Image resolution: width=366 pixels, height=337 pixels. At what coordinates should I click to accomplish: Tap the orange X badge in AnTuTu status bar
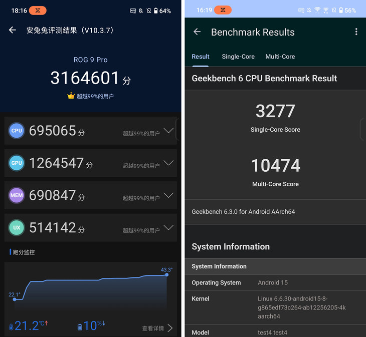click(38, 11)
